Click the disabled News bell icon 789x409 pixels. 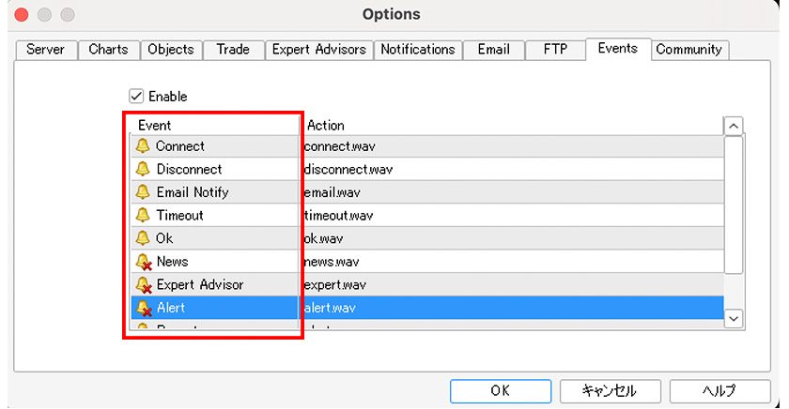144,262
